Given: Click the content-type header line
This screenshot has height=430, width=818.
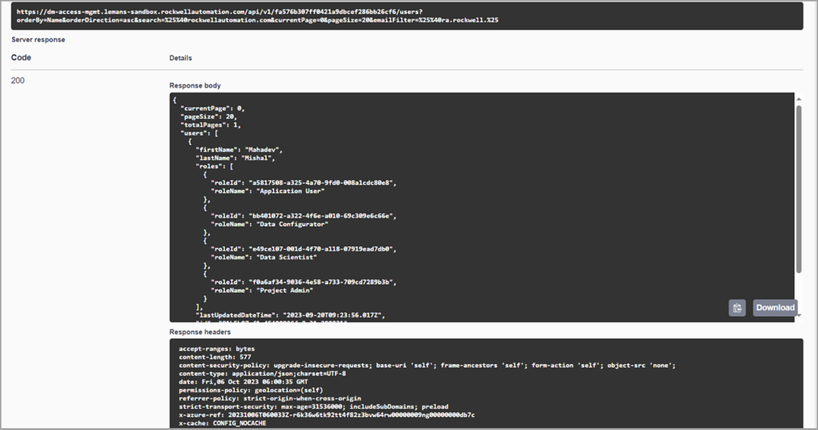Looking at the screenshot, I should click(x=262, y=374).
